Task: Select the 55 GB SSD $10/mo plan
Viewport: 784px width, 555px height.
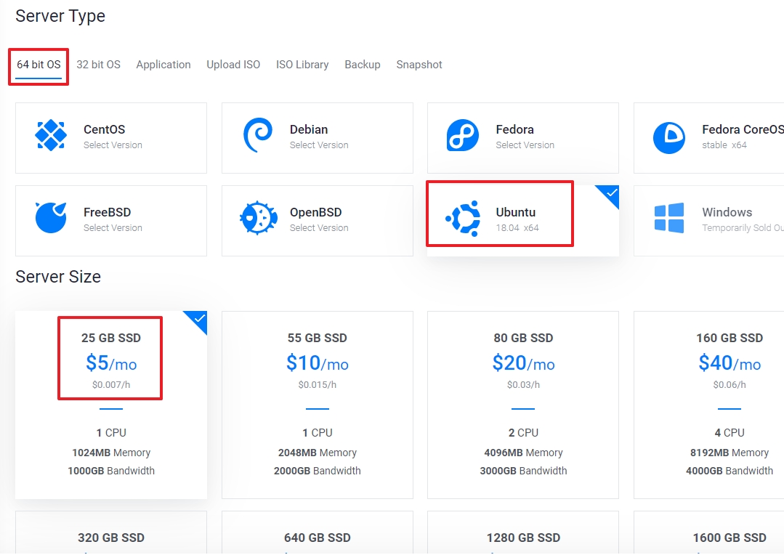Action: pos(318,405)
